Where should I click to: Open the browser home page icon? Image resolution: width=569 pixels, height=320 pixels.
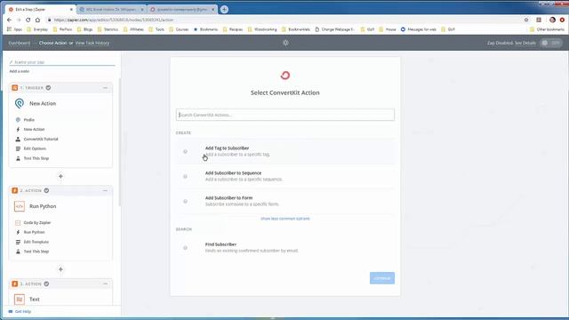pos(37,20)
